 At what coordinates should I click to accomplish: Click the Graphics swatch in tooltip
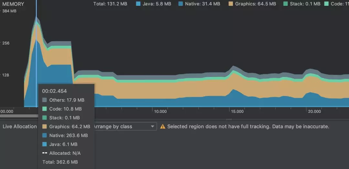tap(45, 126)
